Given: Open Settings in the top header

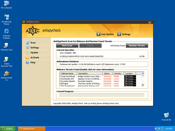Looking at the screenshot, I should coord(124,34).
